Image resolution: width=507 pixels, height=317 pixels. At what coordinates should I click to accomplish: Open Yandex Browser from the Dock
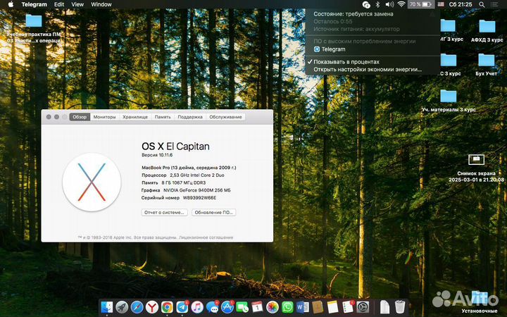(151, 307)
